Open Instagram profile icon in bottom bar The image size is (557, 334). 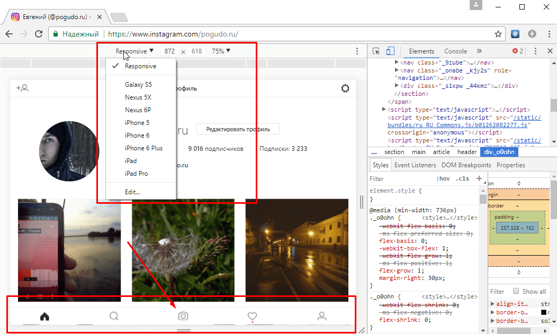point(322,316)
